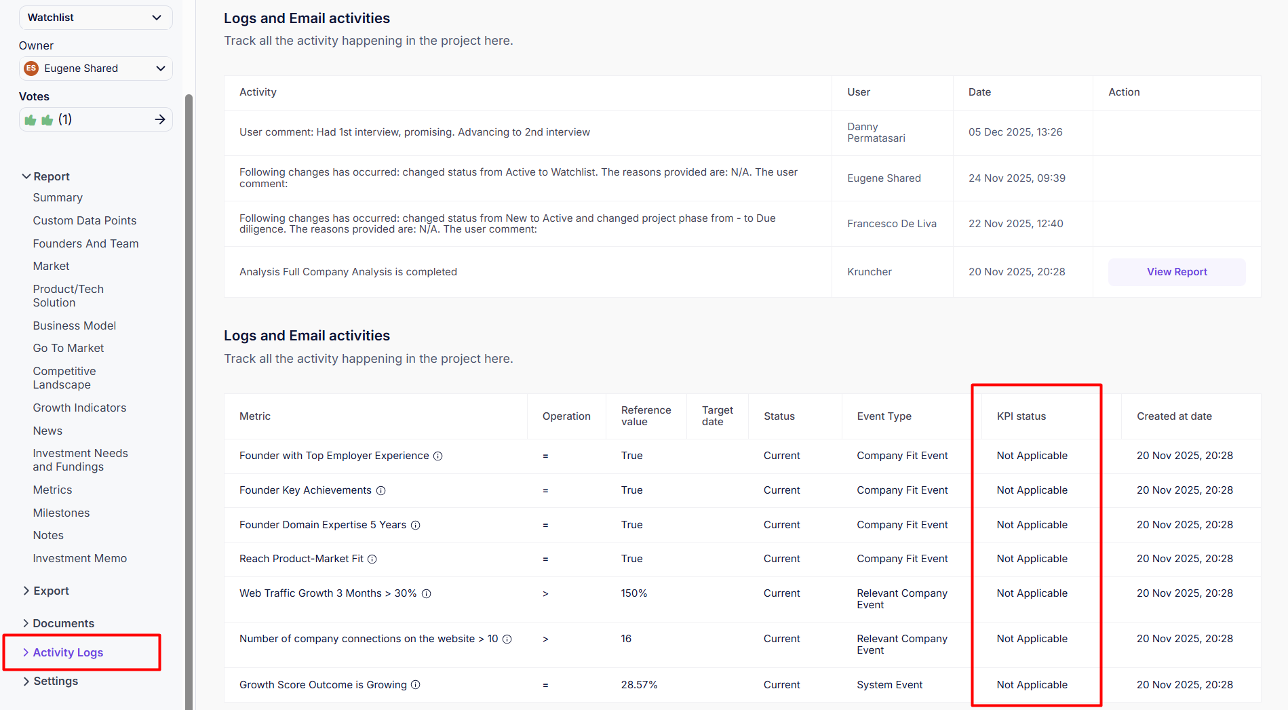Open the Owner dropdown showing Eugene Shared

96,68
